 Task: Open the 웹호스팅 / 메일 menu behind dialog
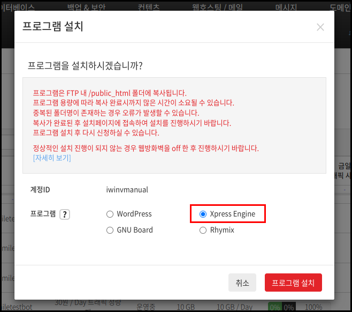pos(217,7)
